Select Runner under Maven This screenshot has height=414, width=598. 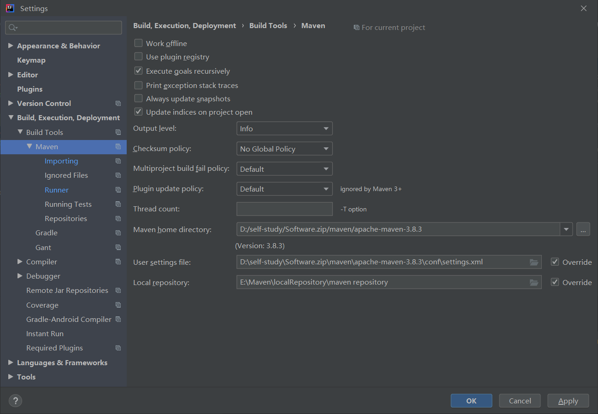tap(57, 190)
